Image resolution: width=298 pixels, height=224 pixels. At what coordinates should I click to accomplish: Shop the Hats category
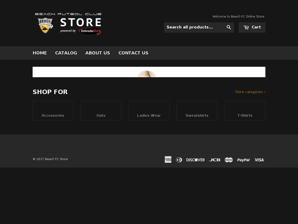[x=101, y=111]
